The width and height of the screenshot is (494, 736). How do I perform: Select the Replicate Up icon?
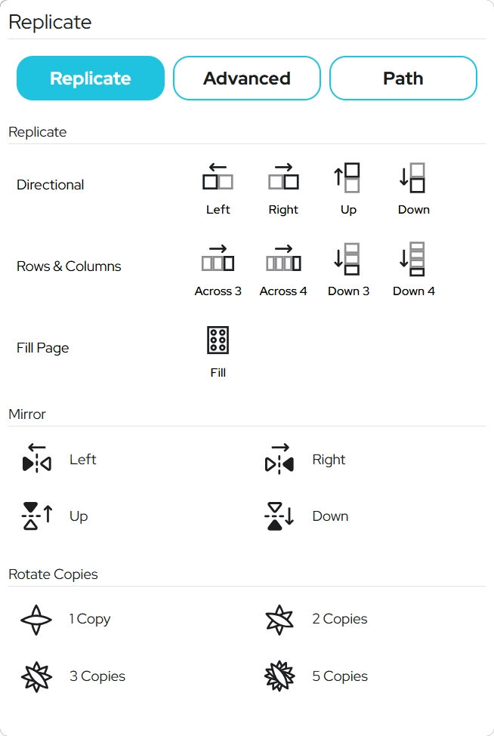click(x=348, y=178)
